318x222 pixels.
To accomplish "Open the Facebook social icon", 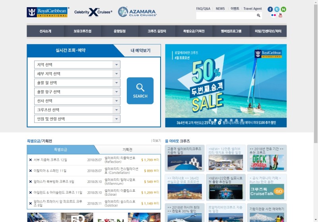I will click(270, 9).
